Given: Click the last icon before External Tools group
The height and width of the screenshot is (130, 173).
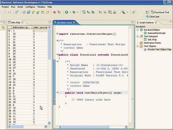Looking at the screenshot, I should pyautogui.click(x=115, y=12).
